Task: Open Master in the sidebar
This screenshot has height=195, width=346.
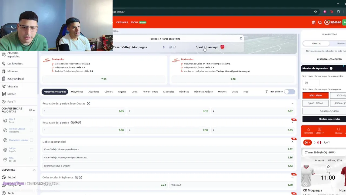Action: click(x=12, y=94)
